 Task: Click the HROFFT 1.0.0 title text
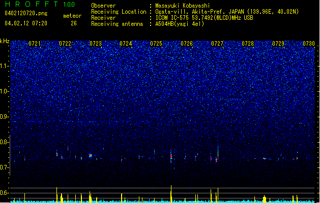[x=40, y=4]
